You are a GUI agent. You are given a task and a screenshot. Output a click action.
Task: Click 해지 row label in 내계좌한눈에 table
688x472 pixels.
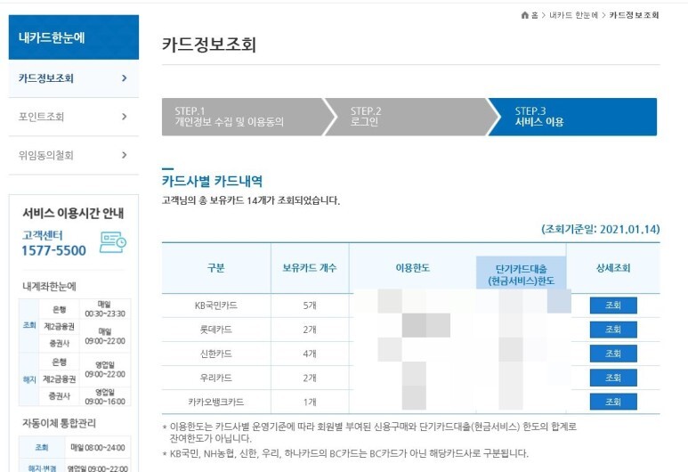click(x=29, y=379)
